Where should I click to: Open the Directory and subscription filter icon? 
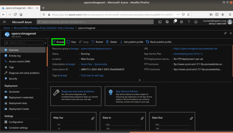point(167,22)
